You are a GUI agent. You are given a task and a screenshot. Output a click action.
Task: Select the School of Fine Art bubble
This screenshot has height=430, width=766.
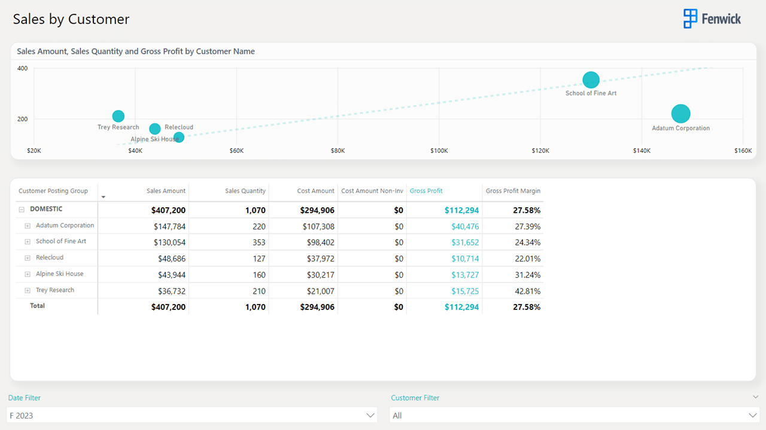(x=591, y=79)
